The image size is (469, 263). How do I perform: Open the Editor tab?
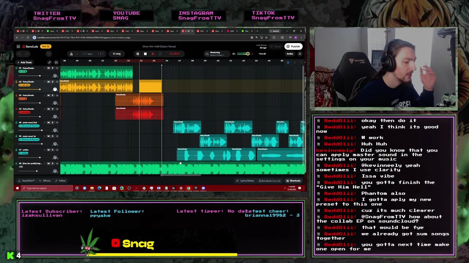coord(60,181)
